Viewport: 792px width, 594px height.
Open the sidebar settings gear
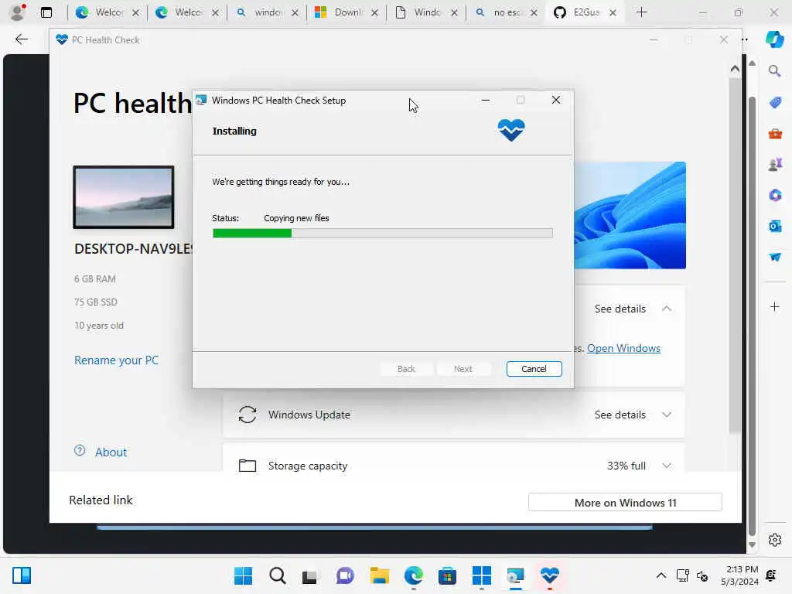775,540
